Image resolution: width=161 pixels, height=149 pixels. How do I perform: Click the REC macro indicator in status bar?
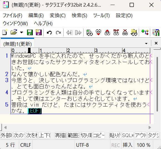click(116, 145)
